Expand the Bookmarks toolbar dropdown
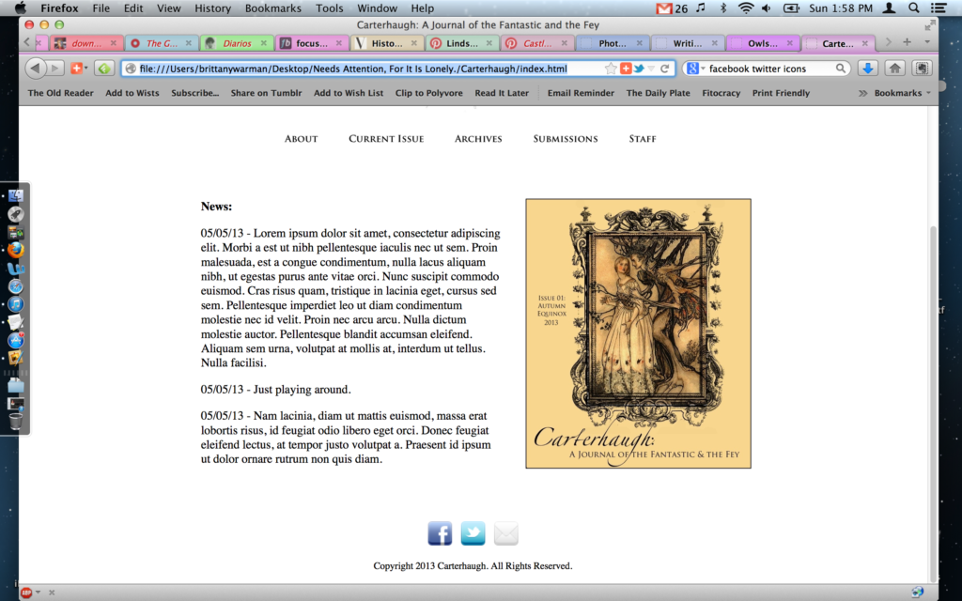 click(x=903, y=93)
